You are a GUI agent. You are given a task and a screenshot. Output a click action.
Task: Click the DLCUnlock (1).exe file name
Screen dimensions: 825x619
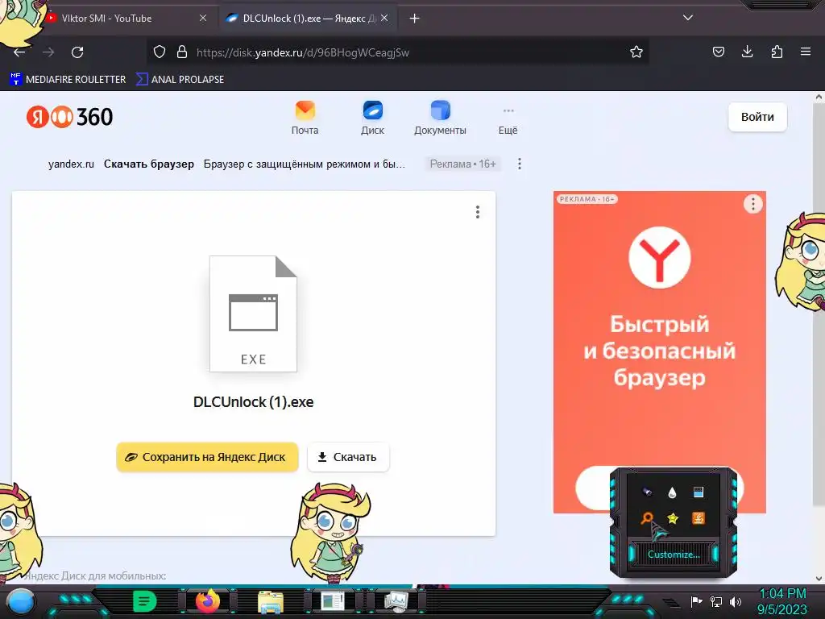254,402
